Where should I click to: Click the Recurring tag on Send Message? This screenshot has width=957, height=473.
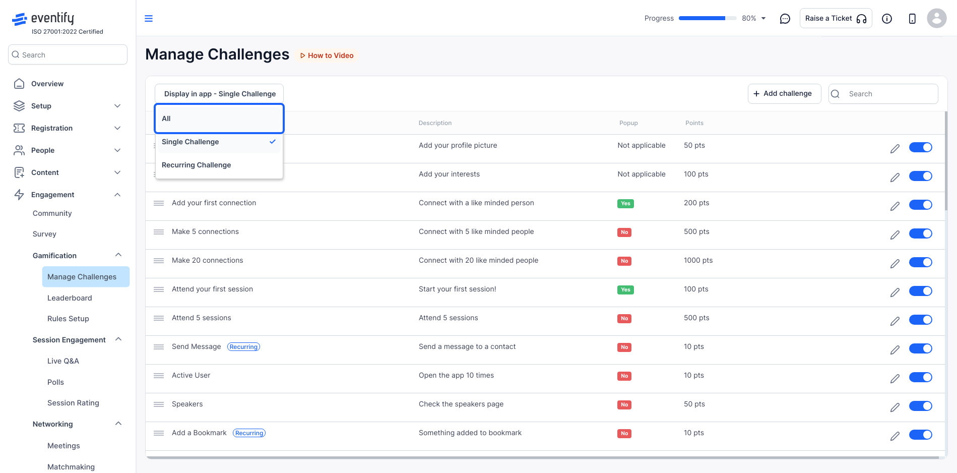point(243,347)
